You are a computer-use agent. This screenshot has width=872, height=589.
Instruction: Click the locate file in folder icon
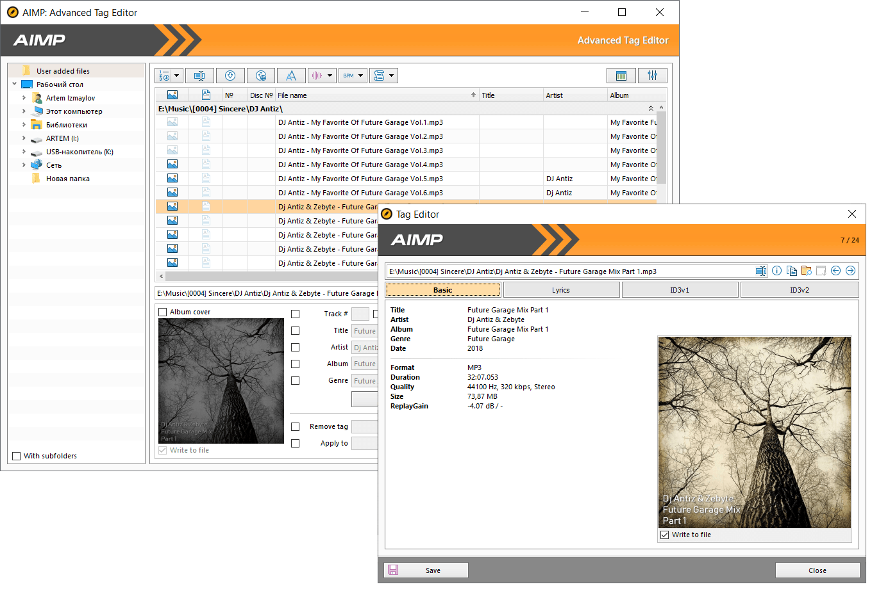806,271
